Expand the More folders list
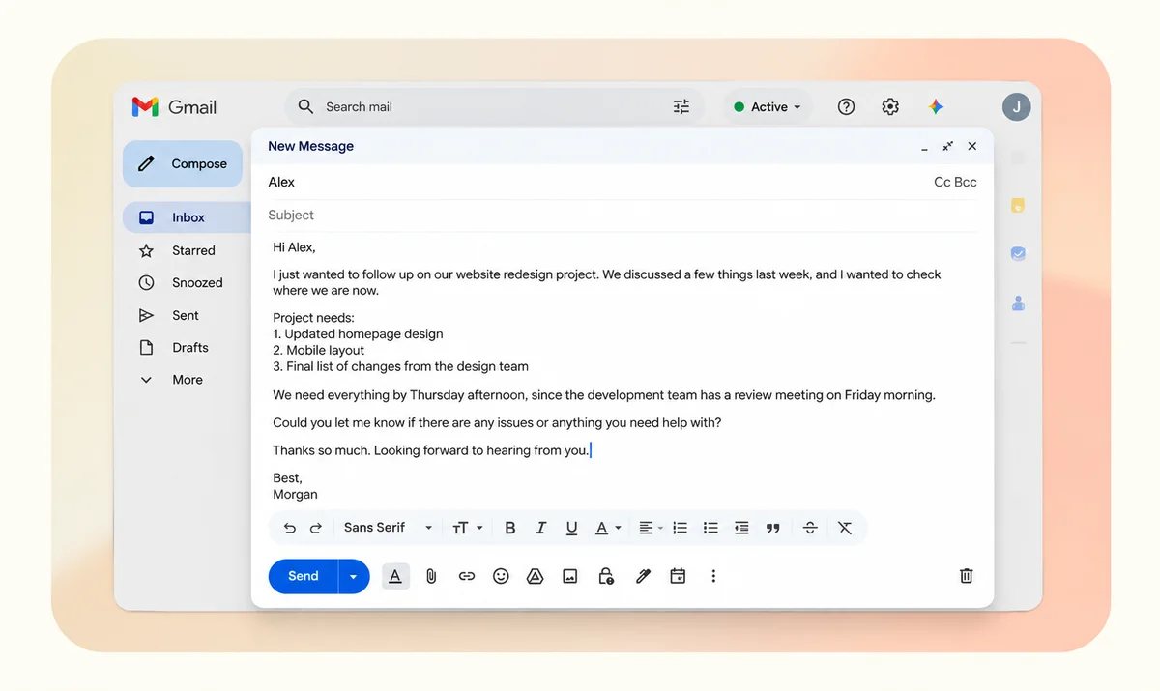 pyautogui.click(x=187, y=380)
